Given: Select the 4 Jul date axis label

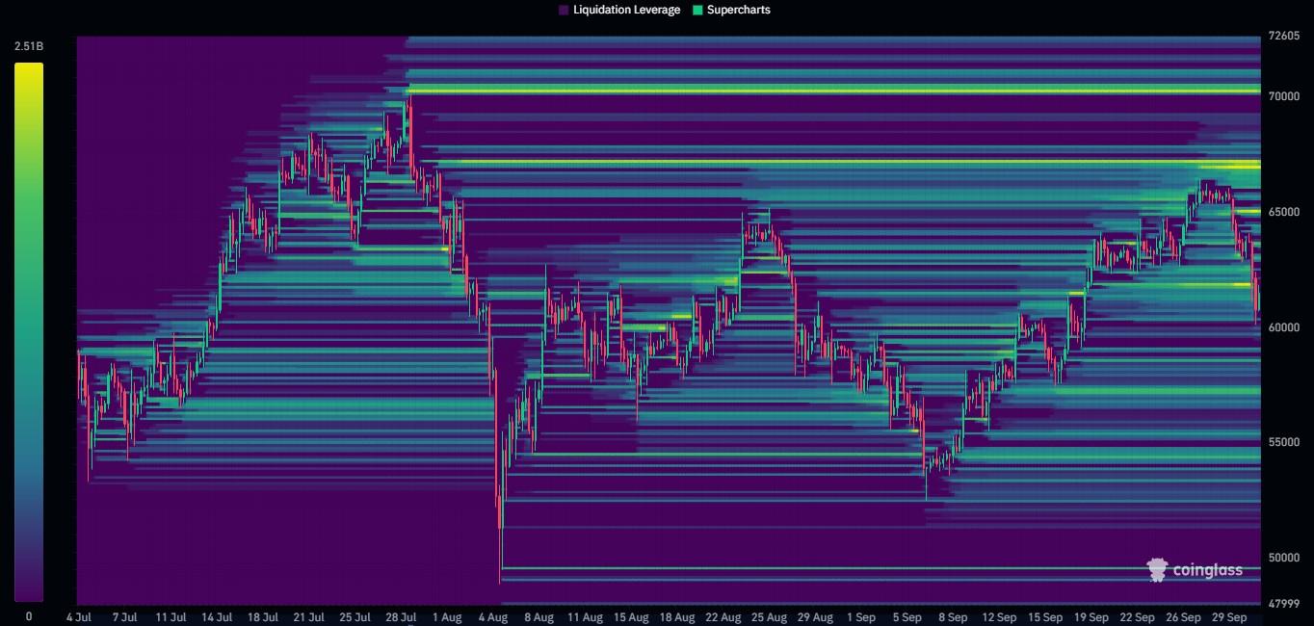Looking at the screenshot, I should point(81,617).
